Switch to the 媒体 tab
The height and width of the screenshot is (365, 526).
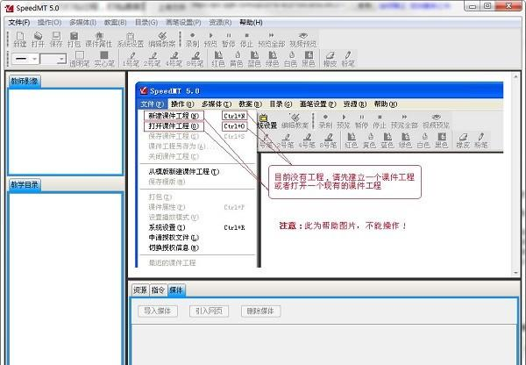coord(176,290)
